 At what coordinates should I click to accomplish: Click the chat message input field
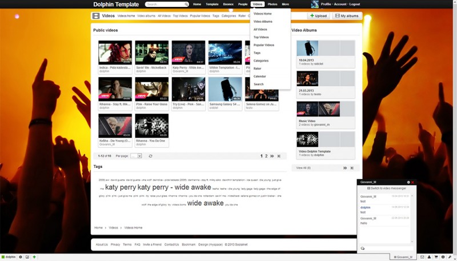click(x=387, y=248)
